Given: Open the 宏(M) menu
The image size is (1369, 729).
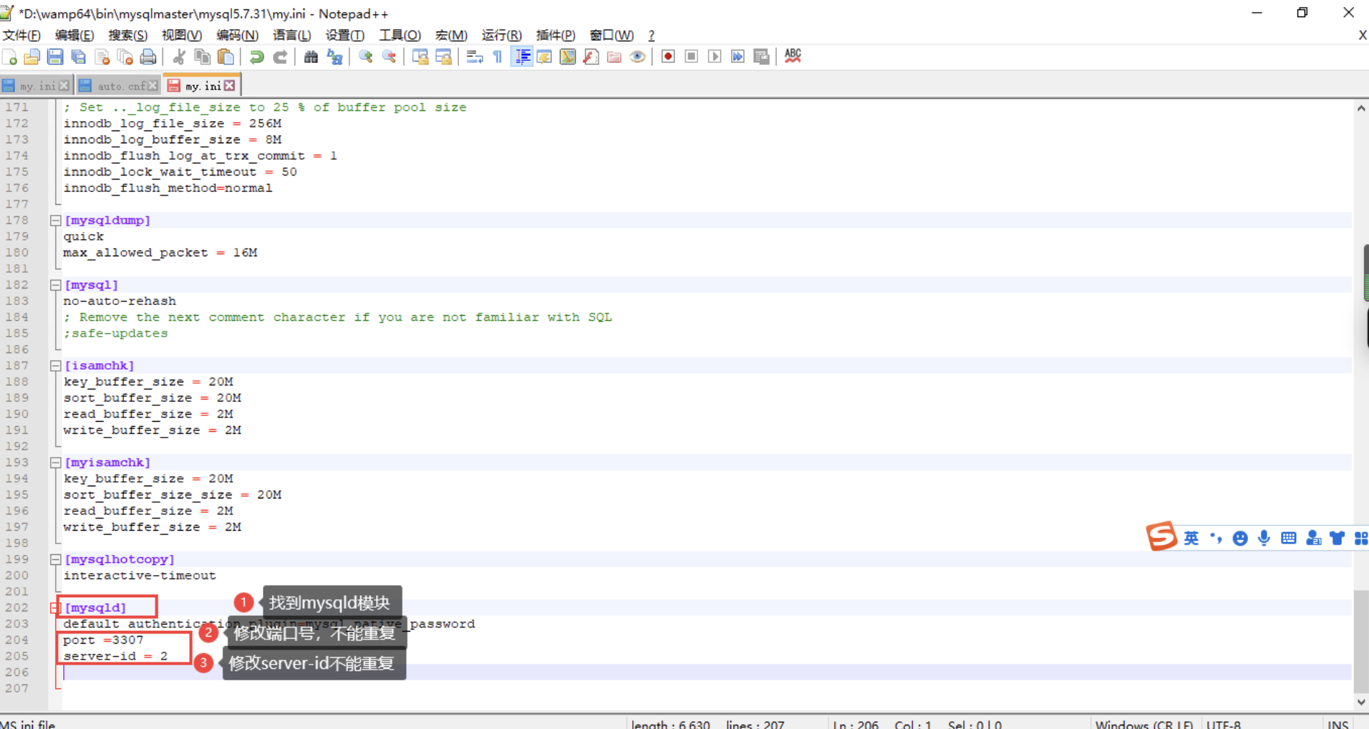Looking at the screenshot, I should pos(451,35).
